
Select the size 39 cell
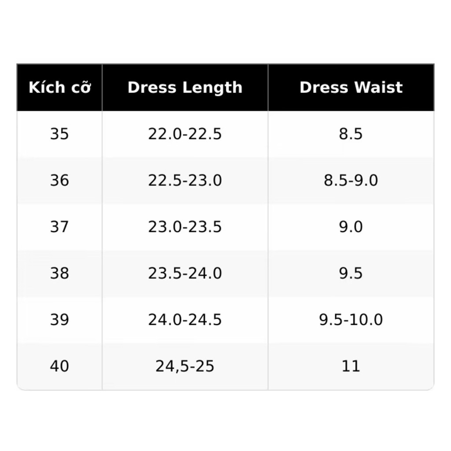pos(59,320)
